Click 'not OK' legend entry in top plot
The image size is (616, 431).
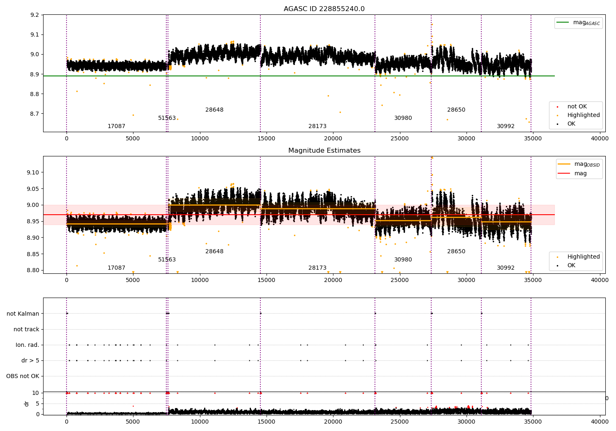pos(577,107)
